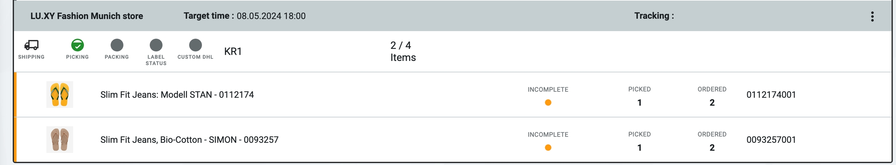This screenshot has height=165, width=896.
Task: Click the Label Status circle indicator
Action: (x=156, y=45)
